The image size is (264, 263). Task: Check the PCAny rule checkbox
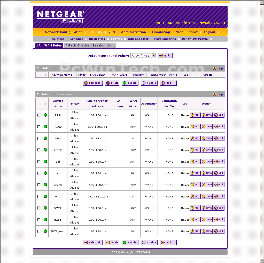point(39,127)
